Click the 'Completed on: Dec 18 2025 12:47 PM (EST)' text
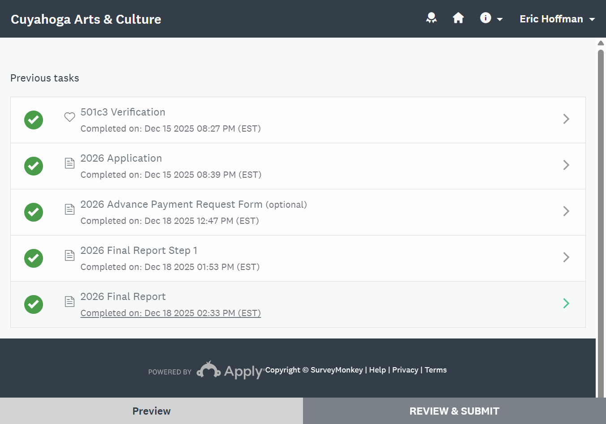Viewport: 606px width, 424px height. click(x=170, y=221)
